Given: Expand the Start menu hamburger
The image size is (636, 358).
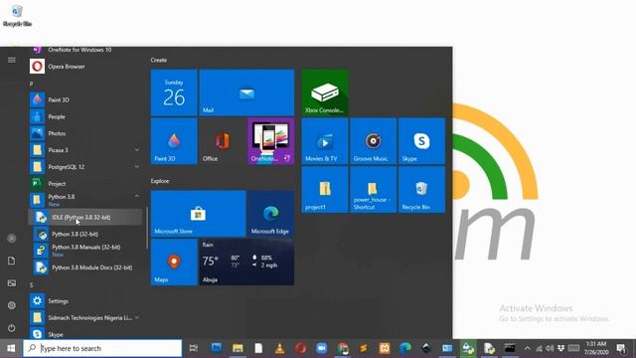Looking at the screenshot, I should click(11, 60).
